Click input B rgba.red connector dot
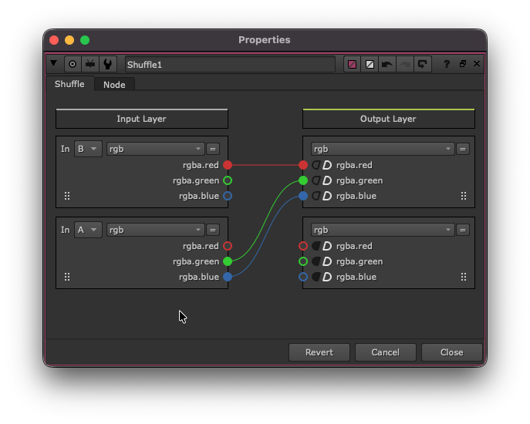The width and height of the screenshot is (530, 424). tap(228, 165)
